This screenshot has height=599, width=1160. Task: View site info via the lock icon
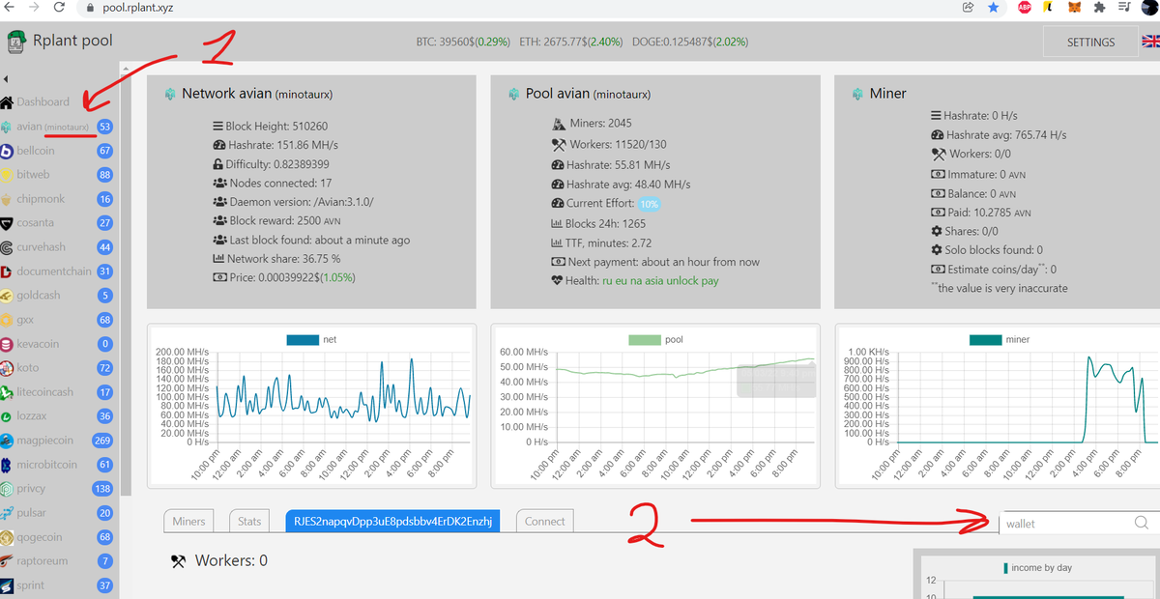point(91,8)
